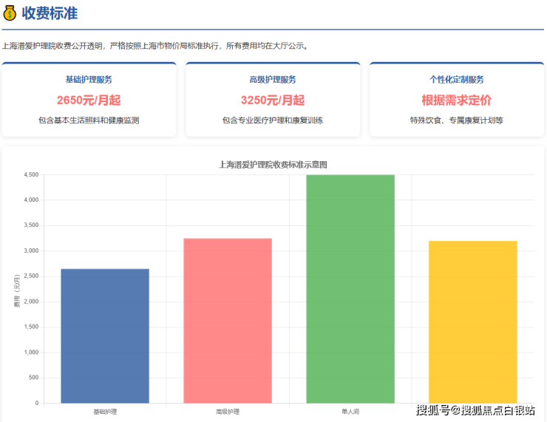Select the 3250元/月起 price text
Image resolution: width=547 pixels, height=422 pixels.
(273, 101)
